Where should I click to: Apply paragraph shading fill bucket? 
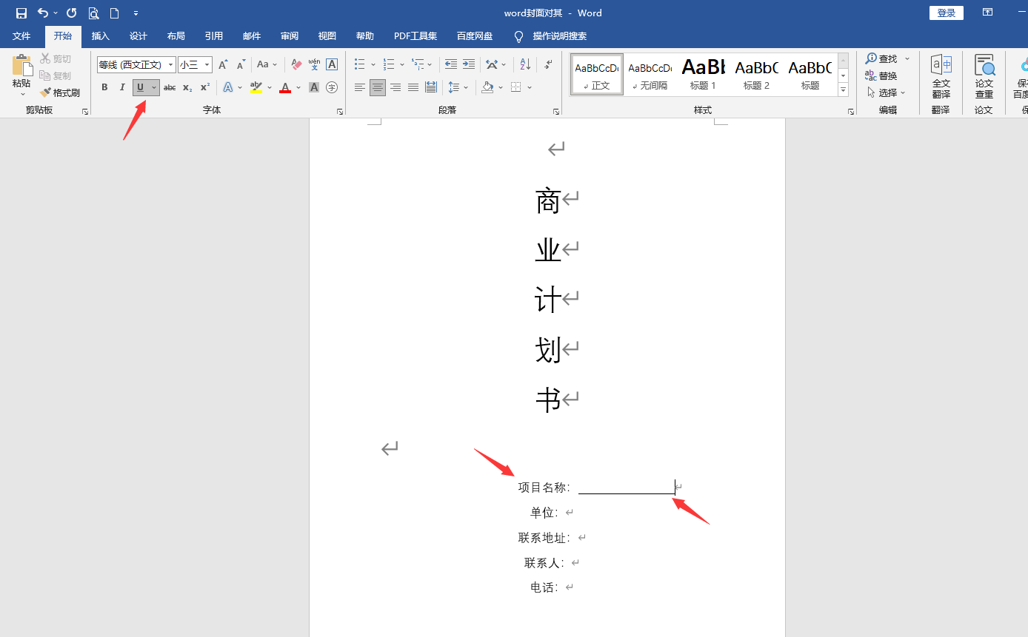click(x=487, y=87)
